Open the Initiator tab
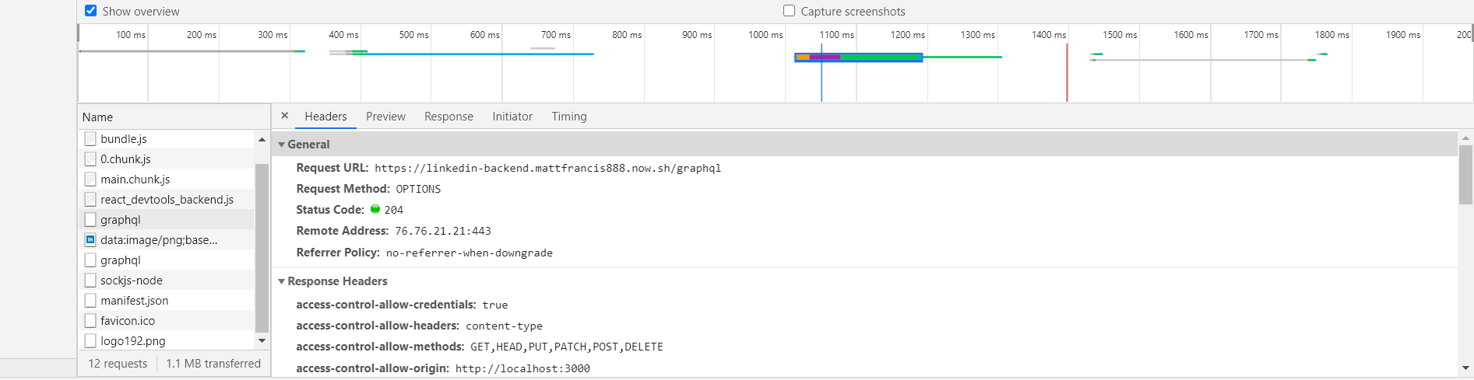The height and width of the screenshot is (380, 1474). (x=512, y=117)
